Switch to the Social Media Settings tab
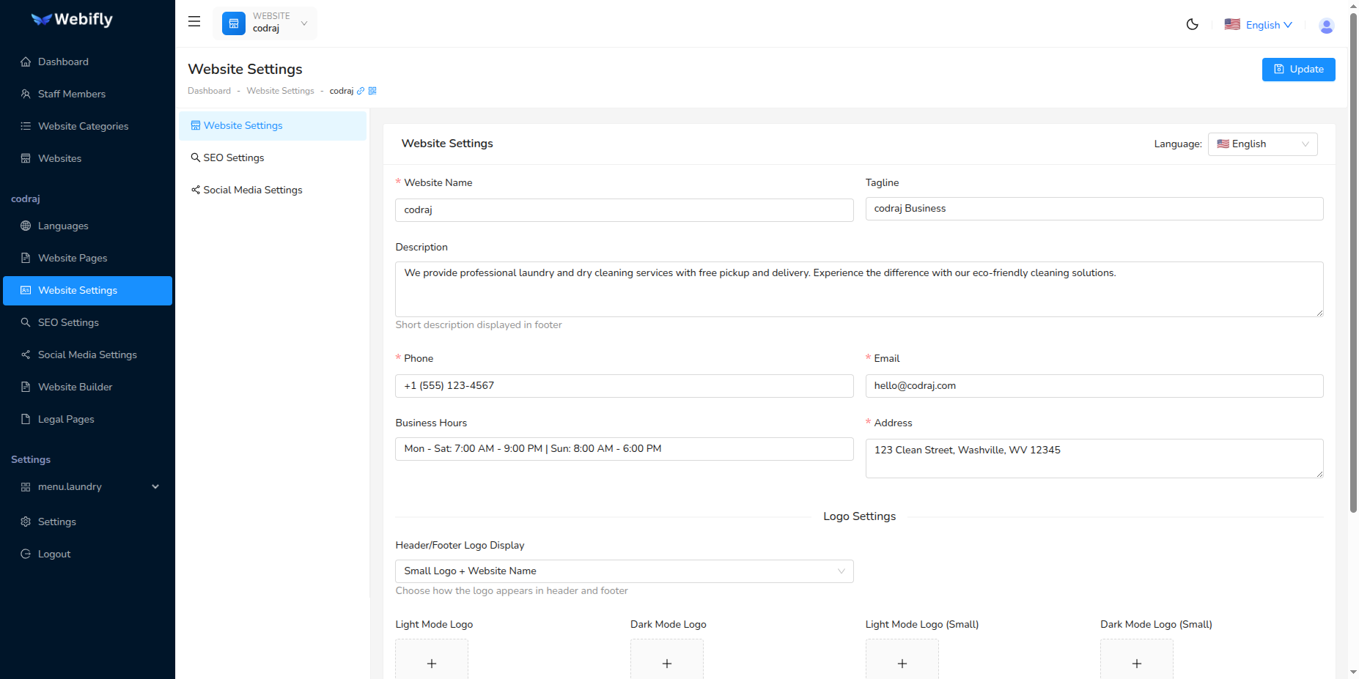The height and width of the screenshot is (679, 1359). click(252, 190)
